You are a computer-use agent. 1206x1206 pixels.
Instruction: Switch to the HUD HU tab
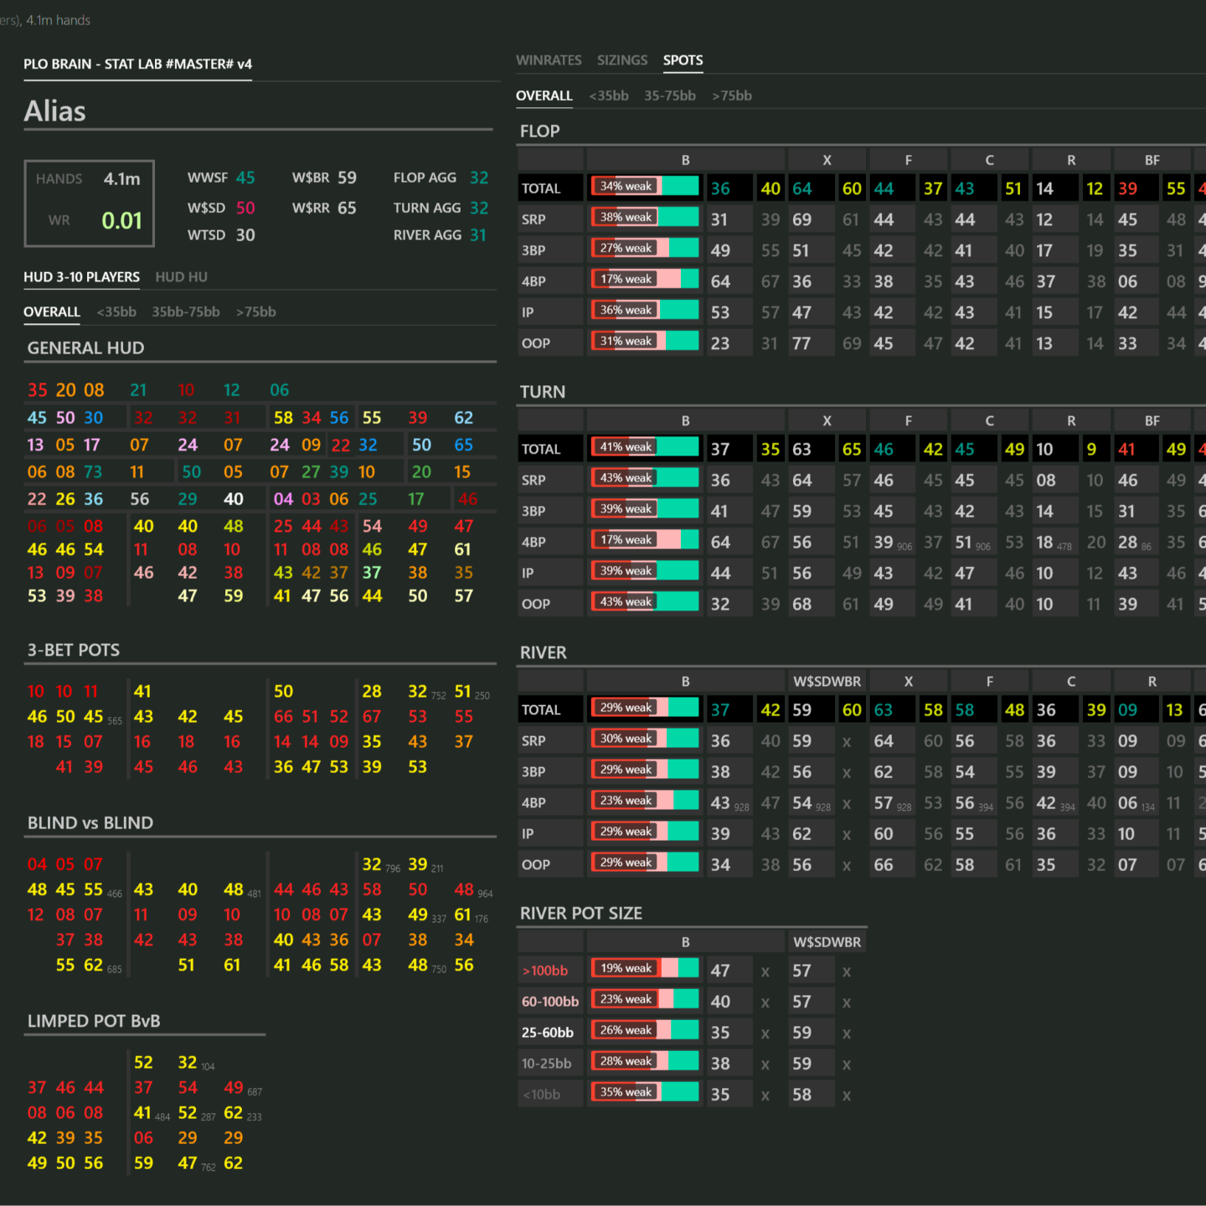(x=181, y=276)
